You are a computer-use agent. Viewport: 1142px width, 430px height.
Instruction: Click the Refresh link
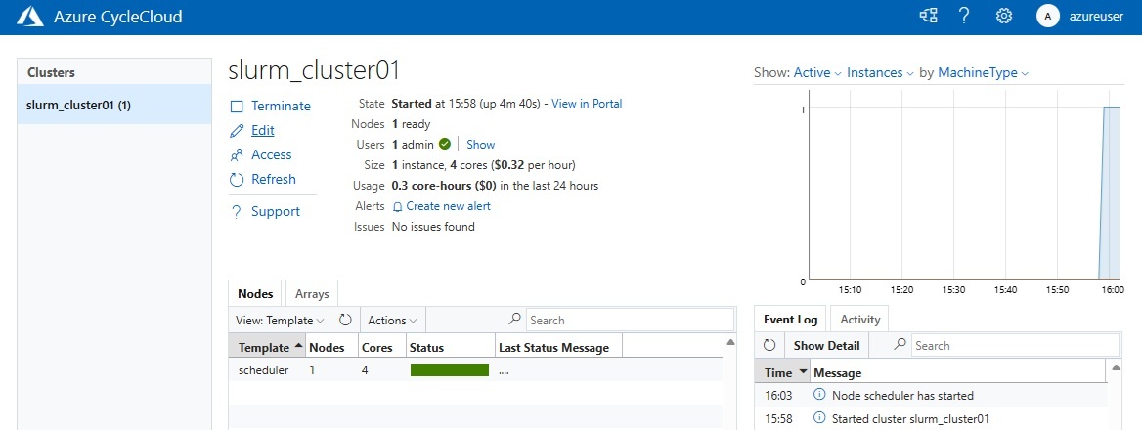(x=274, y=179)
